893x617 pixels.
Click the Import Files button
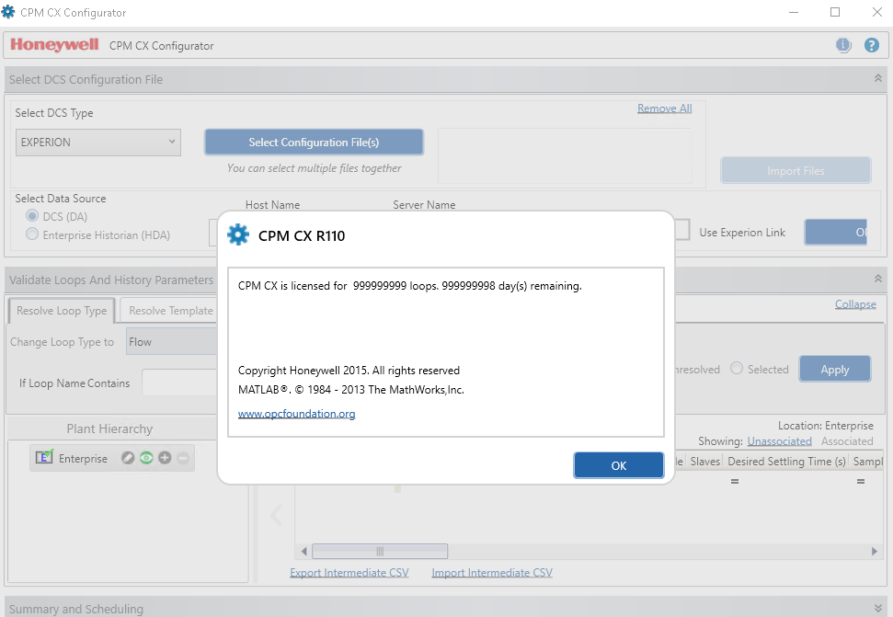(796, 171)
